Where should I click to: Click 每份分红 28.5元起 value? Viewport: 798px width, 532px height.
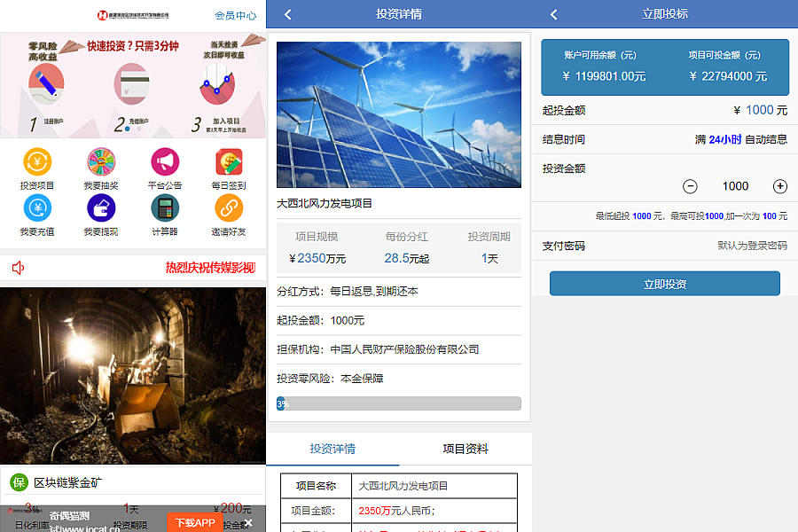tap(407, 259)
